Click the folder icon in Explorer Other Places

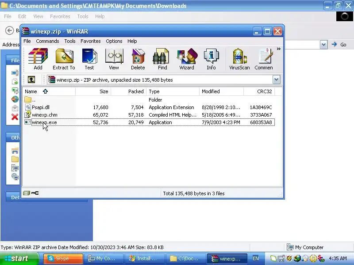[x=15, y=159]
